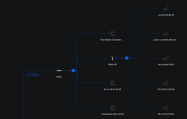
Task: Select the my-ecobee 0d:fe device icon
Action: [x=166, y=58]
